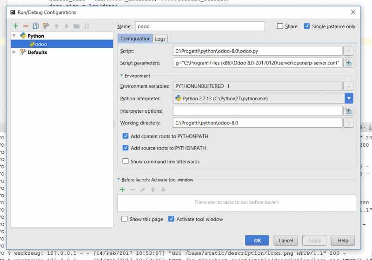Screen dimensions: 372x260
Task: Edit the before-launch task with the pencil icon
Action: click(143, 189)
